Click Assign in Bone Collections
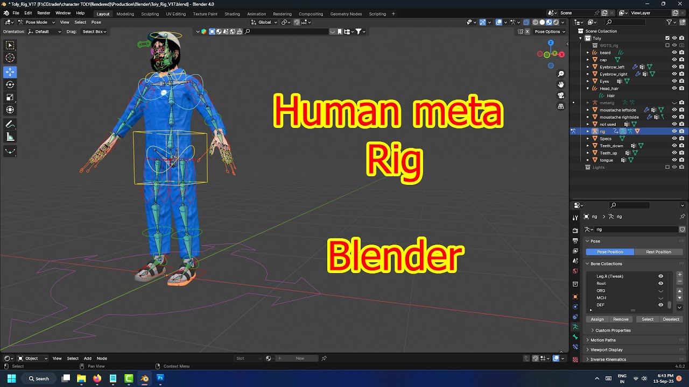 coord(597,319)
